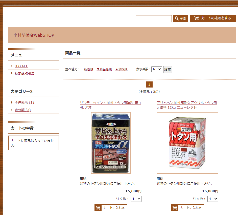Viewport: 238px width, 215px height.
Task: Click the search text field
Action: (154, 18)
